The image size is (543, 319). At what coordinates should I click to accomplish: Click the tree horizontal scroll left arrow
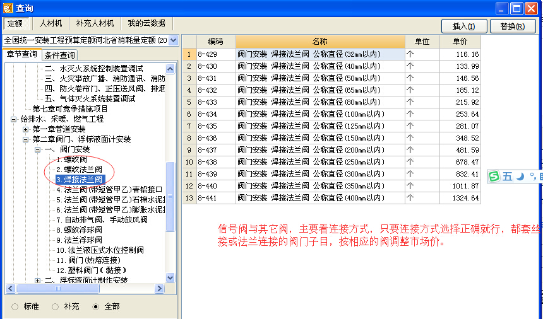tap(11, 288)
